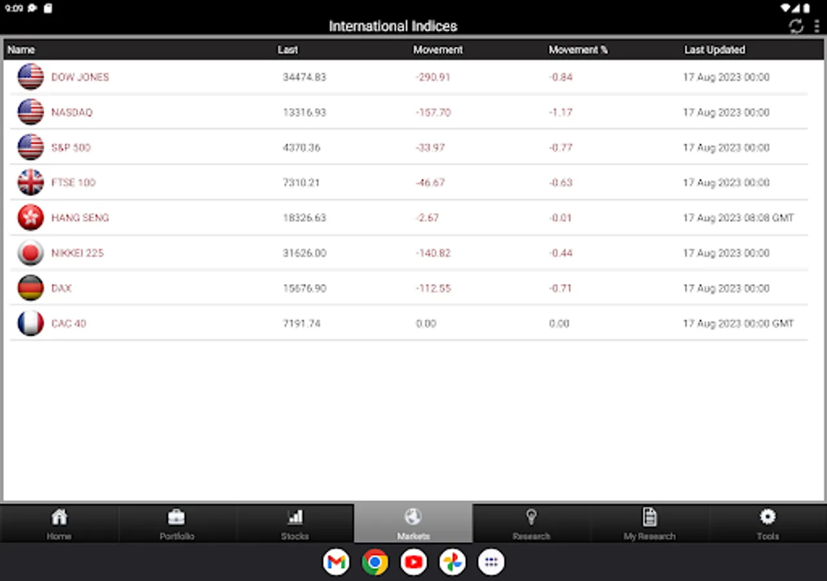The width and height of the screenshot is (827, 581).
Task: Open the S&P 500 index link
Action: click(71, 147)
